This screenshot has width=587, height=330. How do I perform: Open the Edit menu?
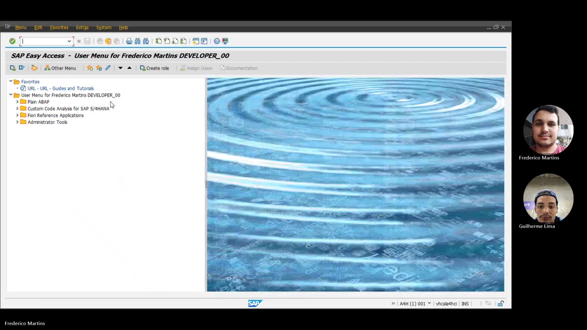click(38, 27)
